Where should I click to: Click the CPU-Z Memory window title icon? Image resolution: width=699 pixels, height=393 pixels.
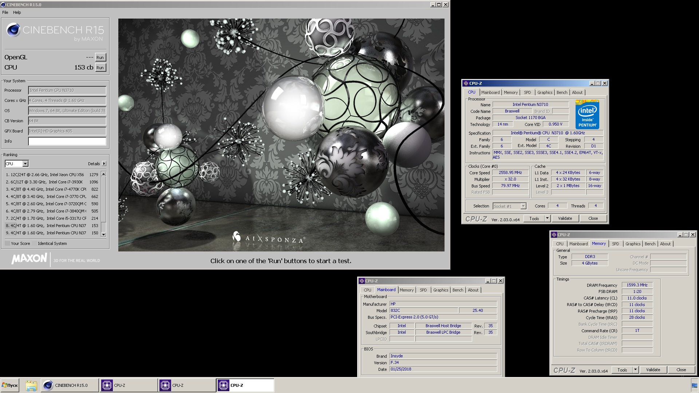point(554,235)
